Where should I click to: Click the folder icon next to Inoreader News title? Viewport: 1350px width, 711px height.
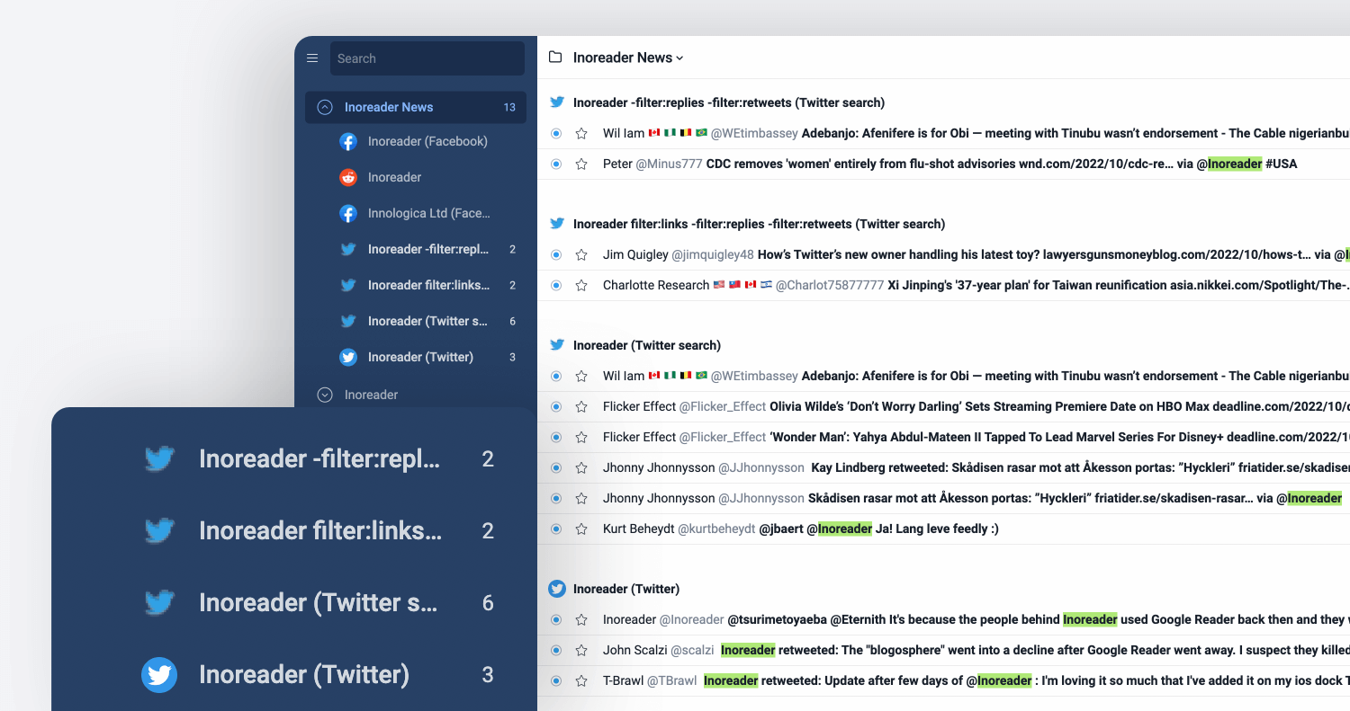[x=555, y=57]
